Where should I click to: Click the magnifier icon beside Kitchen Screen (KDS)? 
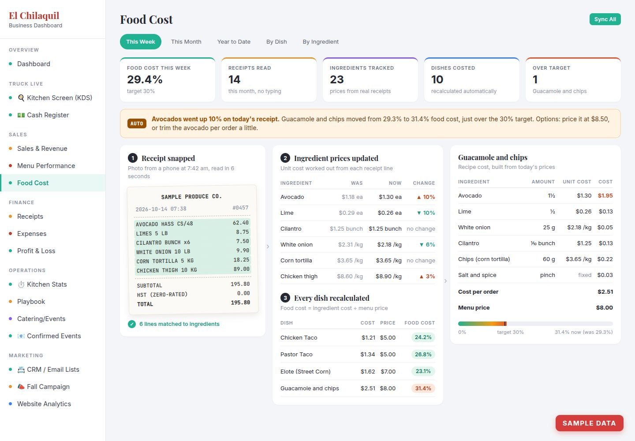(21, 98)
